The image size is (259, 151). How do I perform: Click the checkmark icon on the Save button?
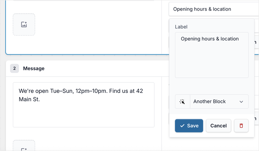182,126
